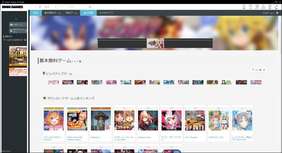
Task: Click the PUBG Season 6 sidebar banner
Action: [18, 56]
